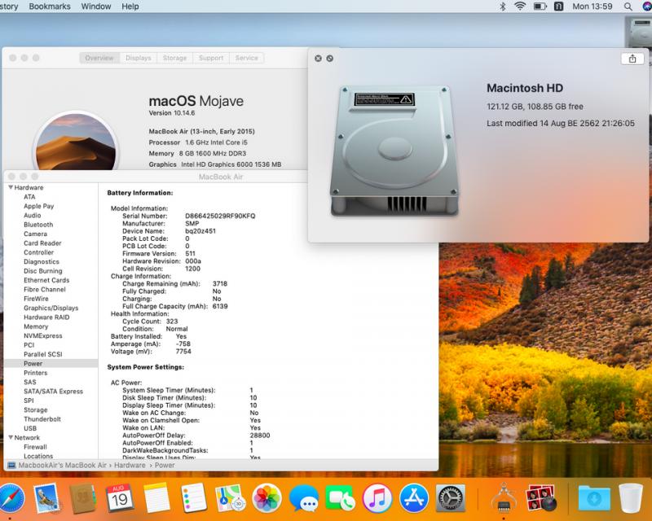Open the Help menu
652x521 pixels.
(x=130, y=7)
